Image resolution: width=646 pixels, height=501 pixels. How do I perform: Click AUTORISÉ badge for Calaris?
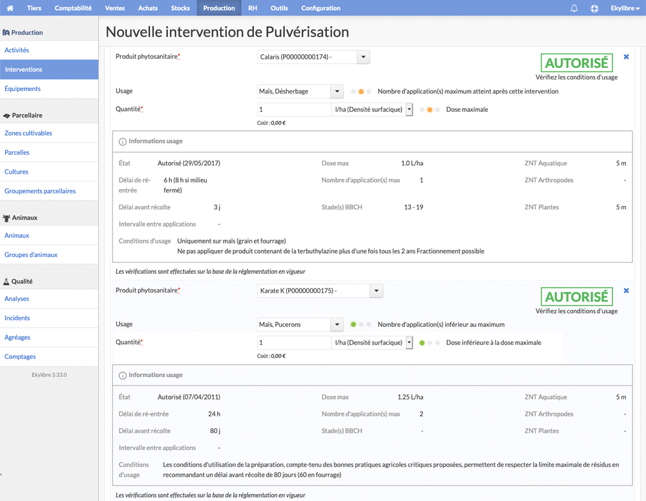[576, 63]
